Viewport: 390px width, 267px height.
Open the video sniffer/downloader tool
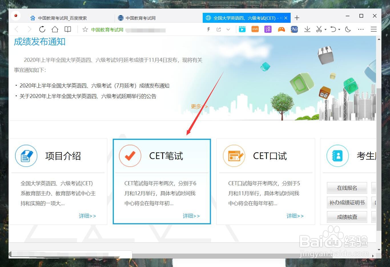coord(242,29)
